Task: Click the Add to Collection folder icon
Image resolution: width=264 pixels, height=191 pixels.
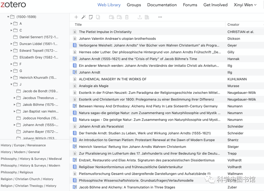Action: [x=112, y=17]
